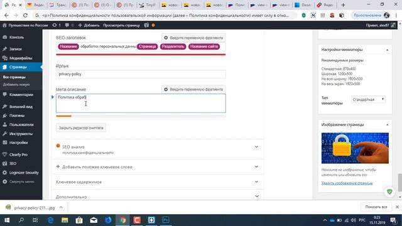The height and width of the screenshot is (226, 402).
Task: Click the Ярлык slug field with privacy-policy
Action: coord(141,74)
